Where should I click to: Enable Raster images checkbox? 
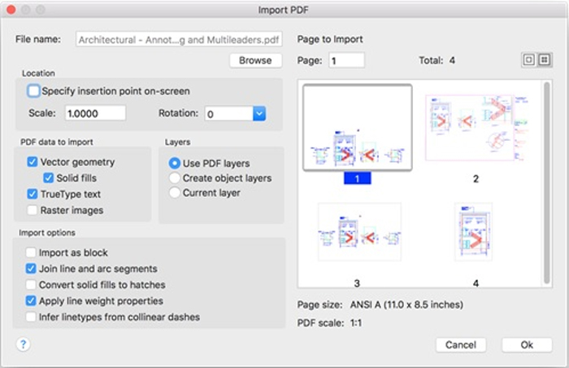click(33, 210)
